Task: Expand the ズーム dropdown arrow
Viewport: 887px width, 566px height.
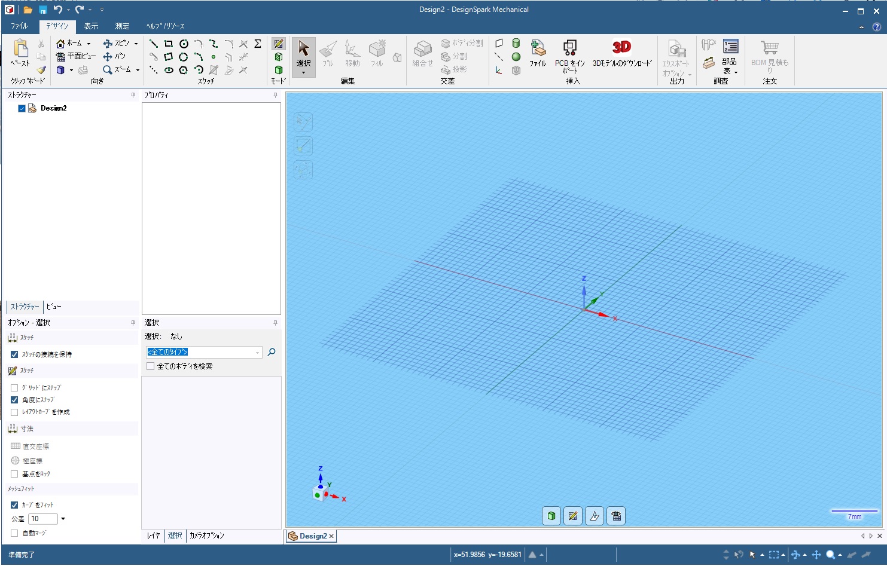Action: point(138,70)
